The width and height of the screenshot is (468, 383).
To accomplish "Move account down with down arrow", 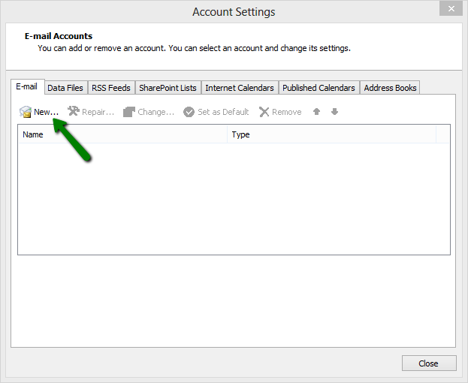I will [335, 112].
